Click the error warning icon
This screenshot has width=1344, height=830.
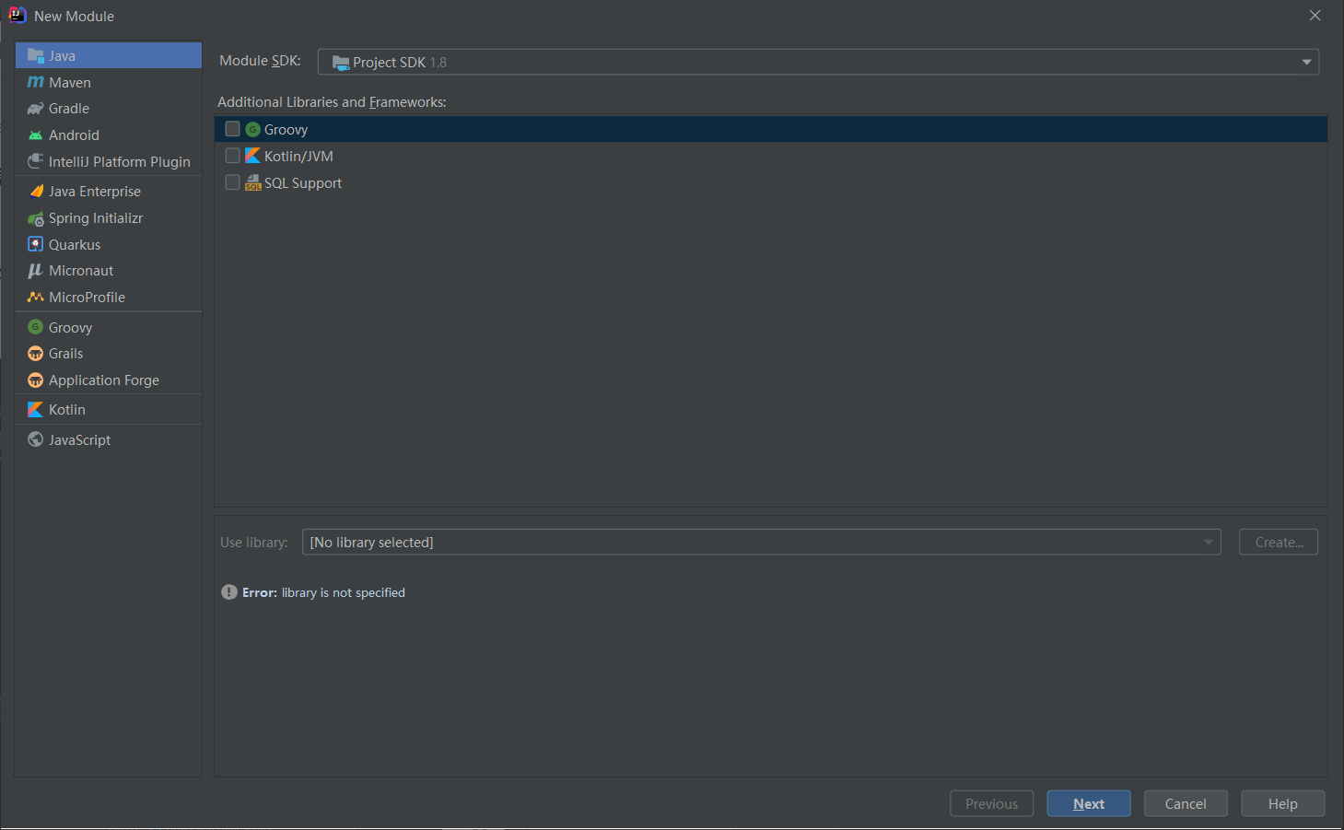tap(229, 592)
